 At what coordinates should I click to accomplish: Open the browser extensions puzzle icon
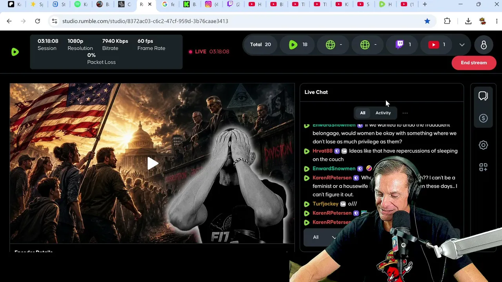(x=447, y=21)
